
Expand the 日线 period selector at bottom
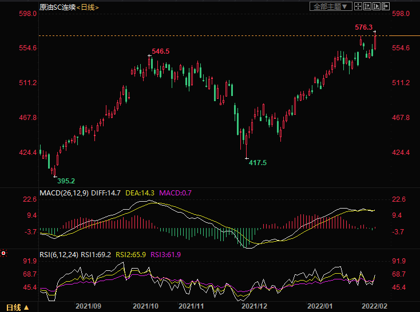16,307
